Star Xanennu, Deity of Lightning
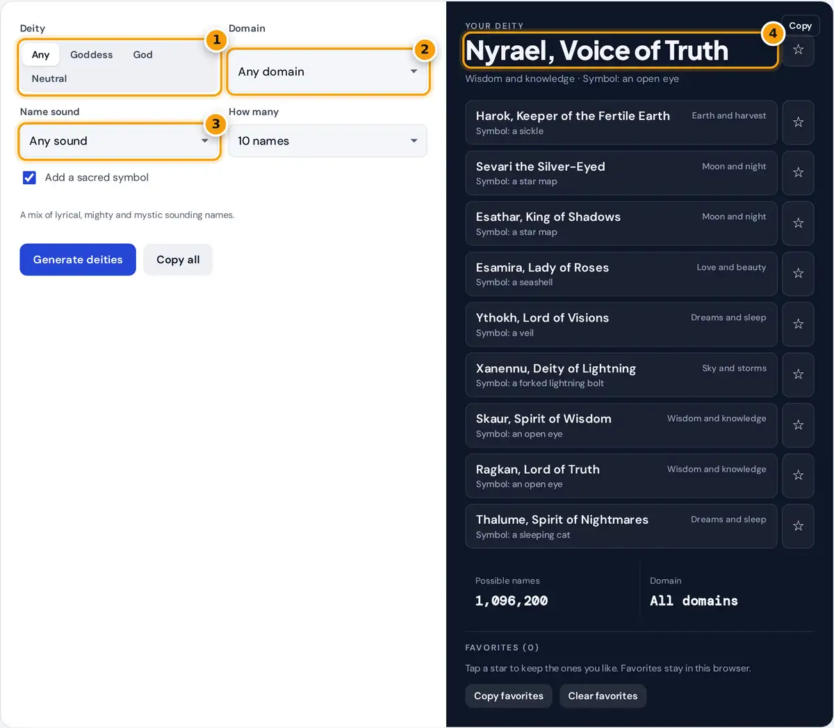This screenshot has height=728, width=834. pos(798,374)
